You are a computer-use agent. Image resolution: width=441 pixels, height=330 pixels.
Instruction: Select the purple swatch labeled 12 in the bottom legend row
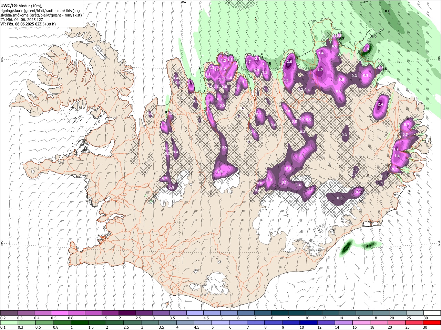point(326,322)
